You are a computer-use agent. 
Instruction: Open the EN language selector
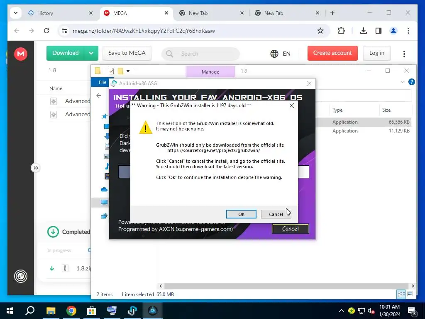point(280,54)
